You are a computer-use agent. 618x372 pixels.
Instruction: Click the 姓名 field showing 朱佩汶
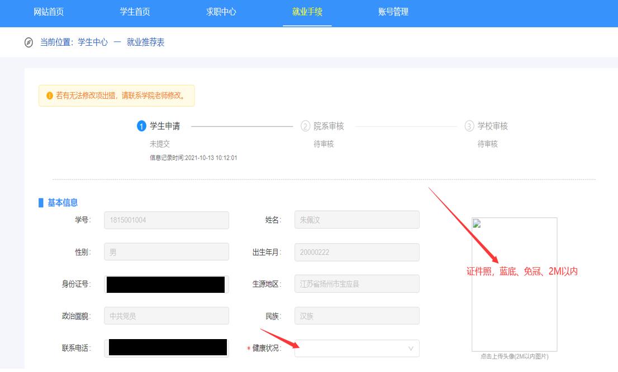(x=356, y=220)
